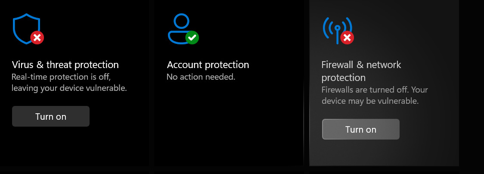
Task: Click the word "protection" under Firewall & network
Action: pos(344,78)
